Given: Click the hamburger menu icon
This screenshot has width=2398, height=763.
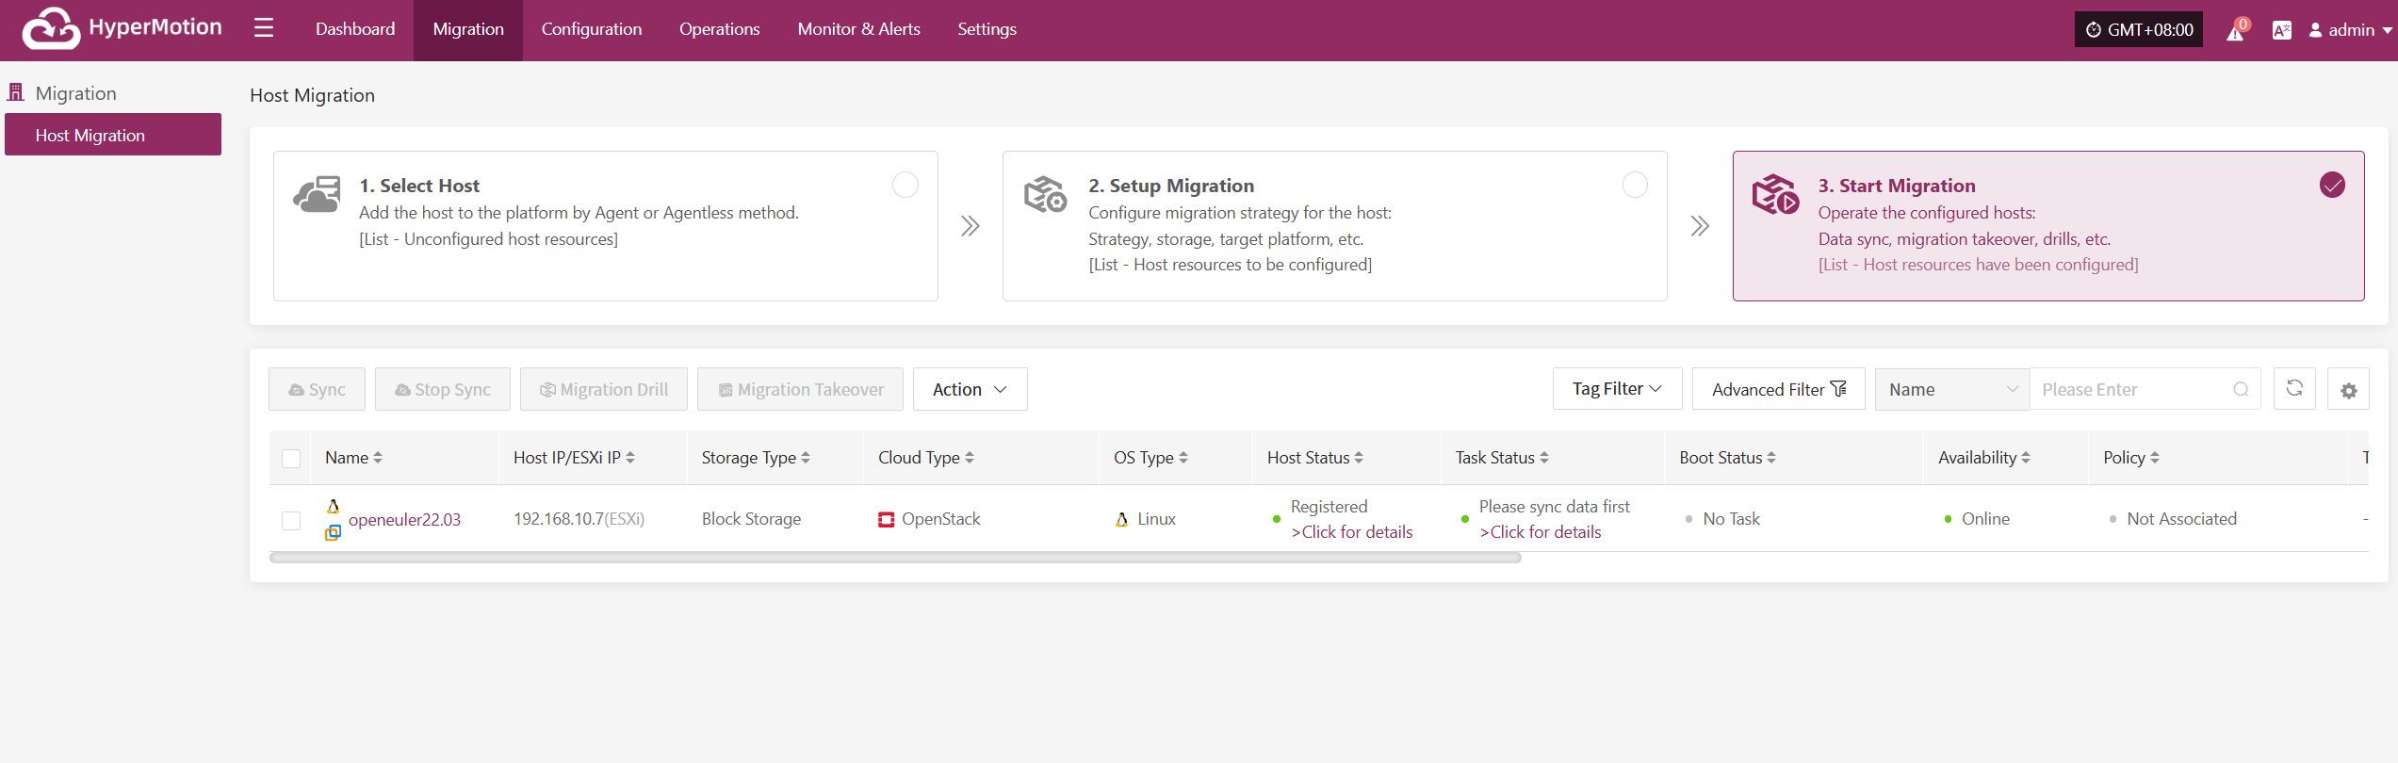Looking at the screenshot, I should pos(264,28).
